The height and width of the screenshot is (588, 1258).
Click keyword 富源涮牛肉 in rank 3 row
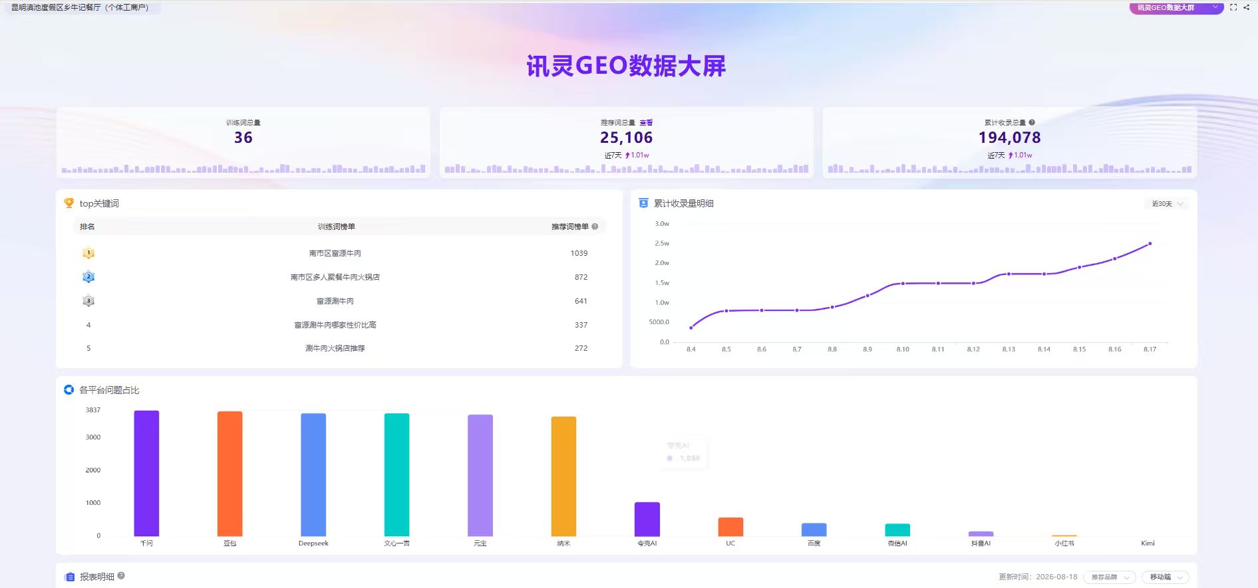coord(335,301)
